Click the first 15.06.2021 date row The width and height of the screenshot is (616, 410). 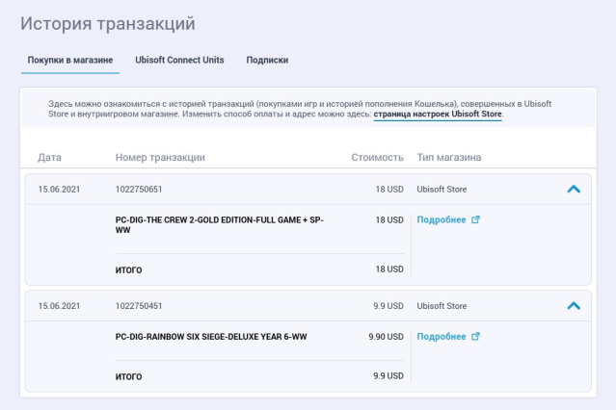(308, 189)
